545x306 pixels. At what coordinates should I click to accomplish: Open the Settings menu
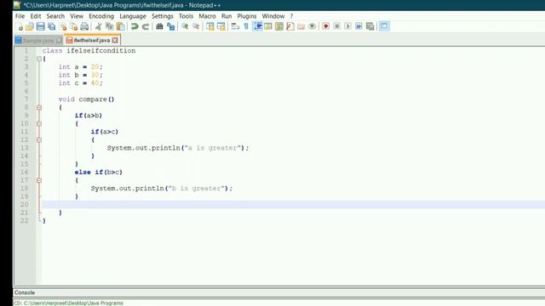tap(163, 16)
